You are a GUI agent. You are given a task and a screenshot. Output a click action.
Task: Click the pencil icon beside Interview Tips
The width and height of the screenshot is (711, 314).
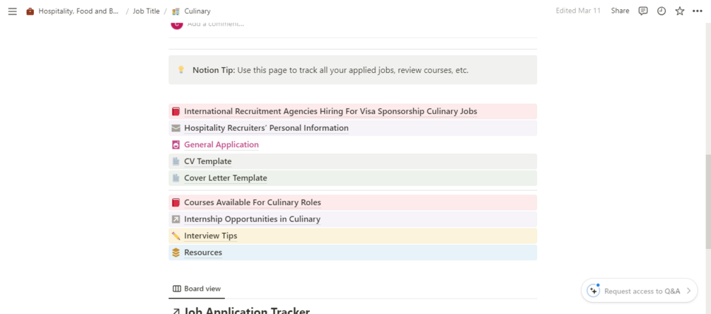pyautogui.click(x=176, y=236)
